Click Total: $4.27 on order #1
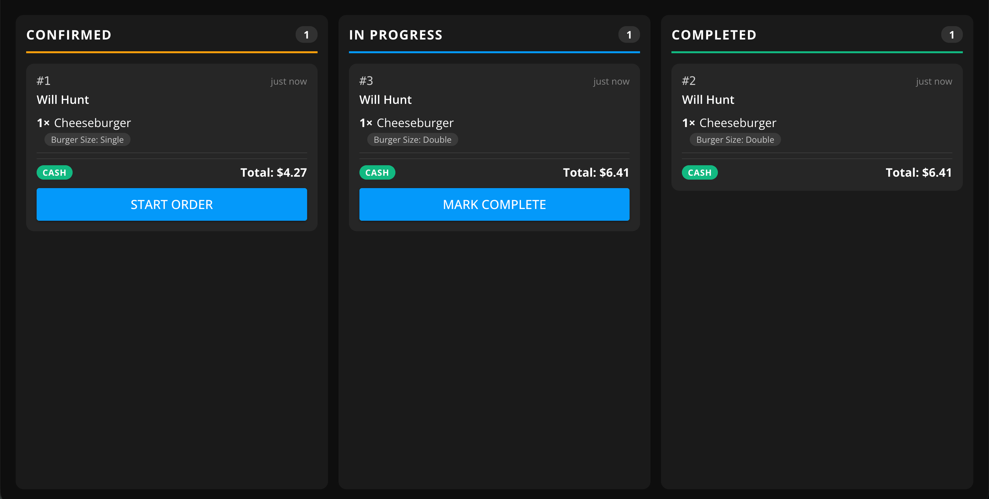 point(273,172)
